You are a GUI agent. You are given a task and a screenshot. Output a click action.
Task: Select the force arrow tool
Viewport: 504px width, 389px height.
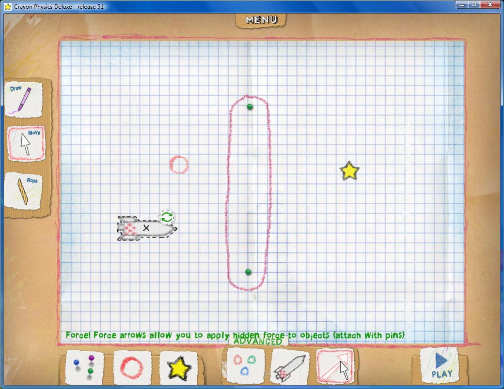click(335, 366)
